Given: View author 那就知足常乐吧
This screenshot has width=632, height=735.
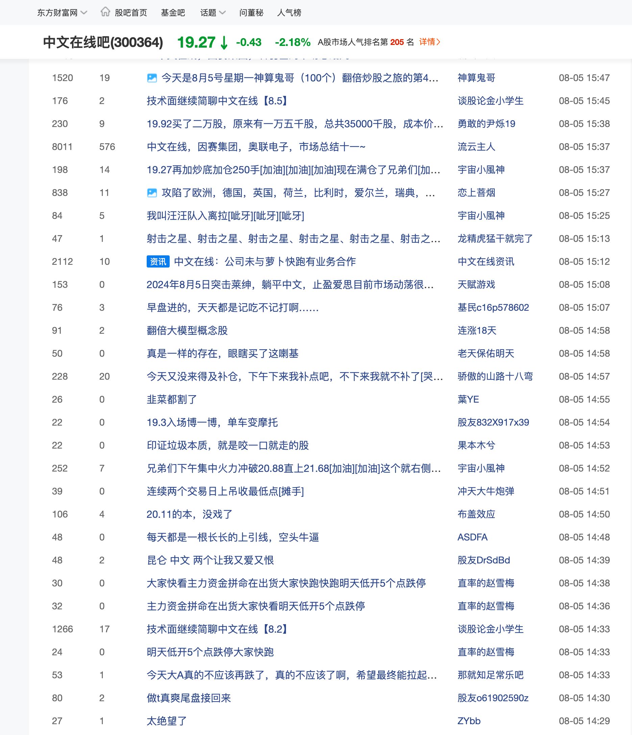Looking at the screenshot, I should (490, 676).
